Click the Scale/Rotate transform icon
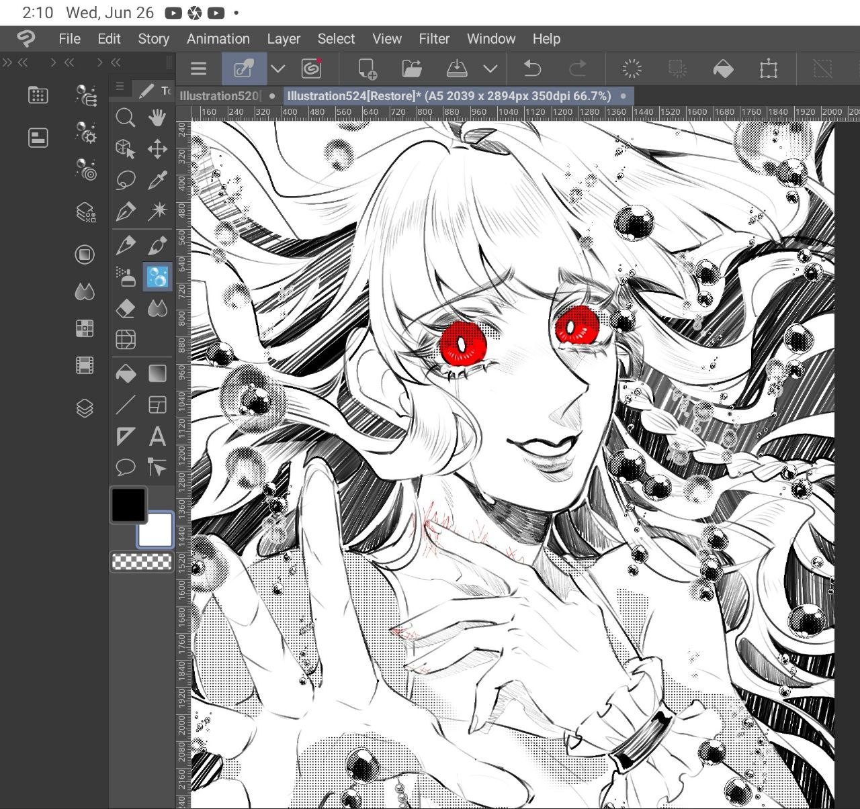Screen dimensions: 860x809 769,68
